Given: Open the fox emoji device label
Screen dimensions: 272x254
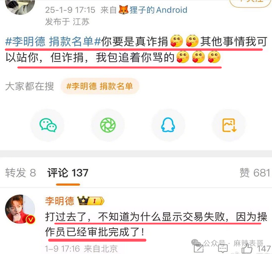Looking at the screenshot, I should (x=123, y=10).
